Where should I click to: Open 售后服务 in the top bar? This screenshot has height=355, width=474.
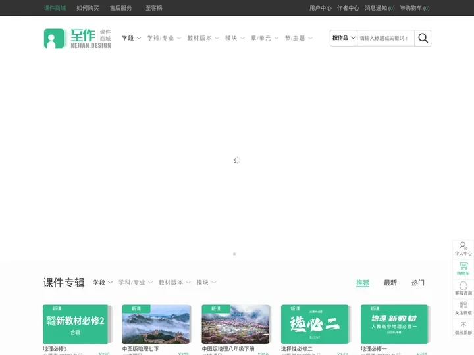[120, 8]
